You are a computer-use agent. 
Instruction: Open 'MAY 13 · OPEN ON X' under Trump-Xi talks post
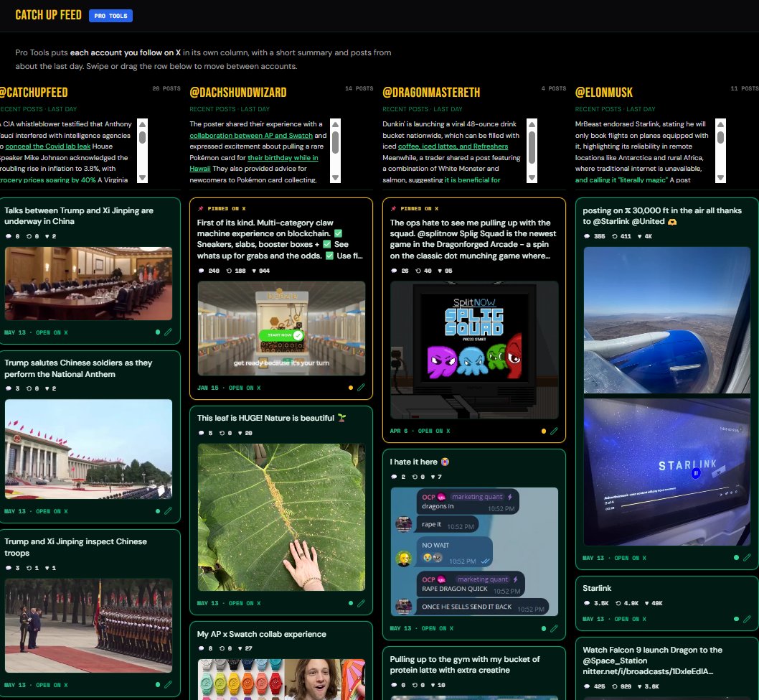(x=36, y=332)
